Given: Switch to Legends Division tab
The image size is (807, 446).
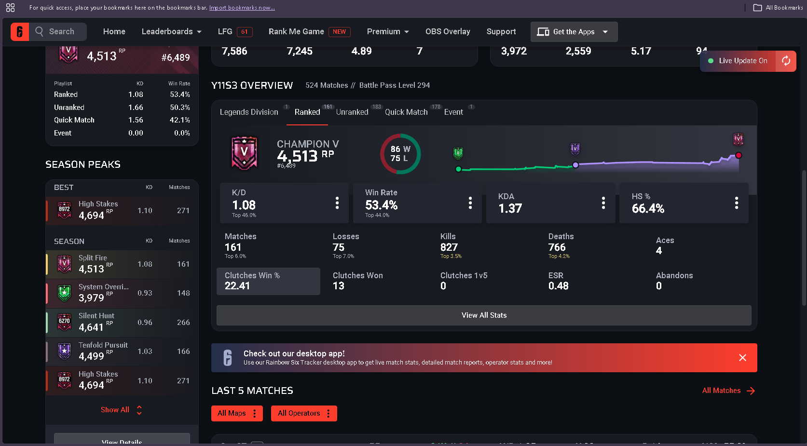Looking at the screenshot, I should 249,112.
